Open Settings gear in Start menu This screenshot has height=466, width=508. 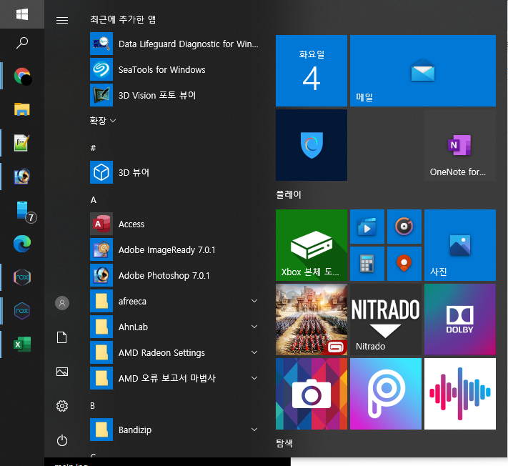[62, 406]
